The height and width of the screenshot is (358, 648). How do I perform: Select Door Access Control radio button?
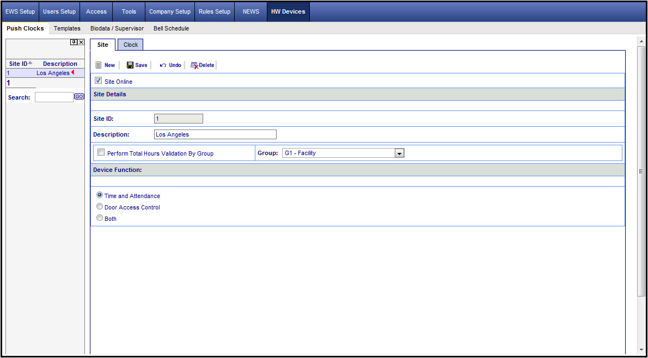point(100,206)
